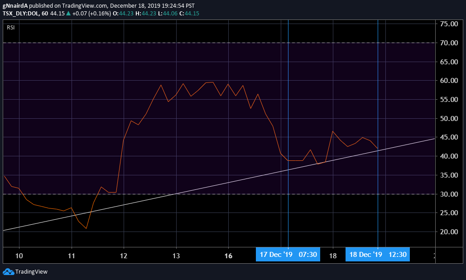Screen dimensions: 466x280
Task: Click the high value H:44.23
Action: point(146,14)
